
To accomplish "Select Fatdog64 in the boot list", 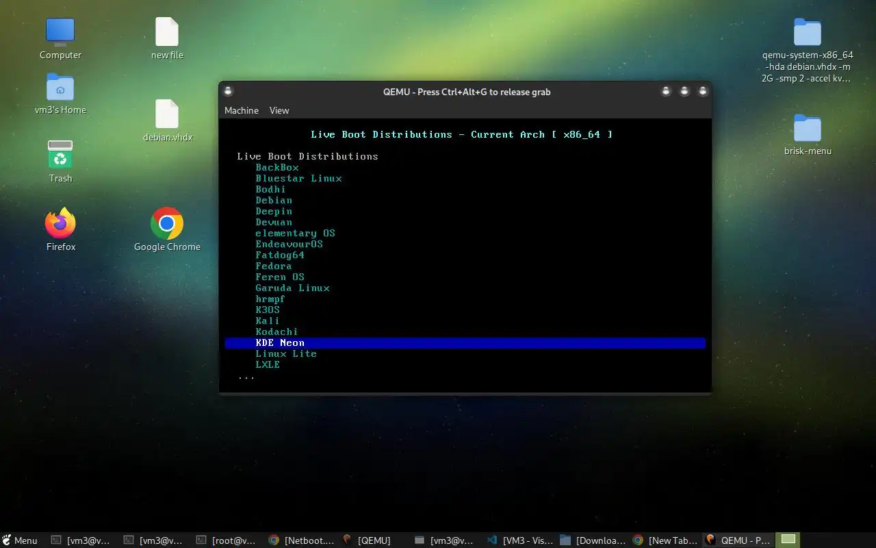I will point(280,255).
